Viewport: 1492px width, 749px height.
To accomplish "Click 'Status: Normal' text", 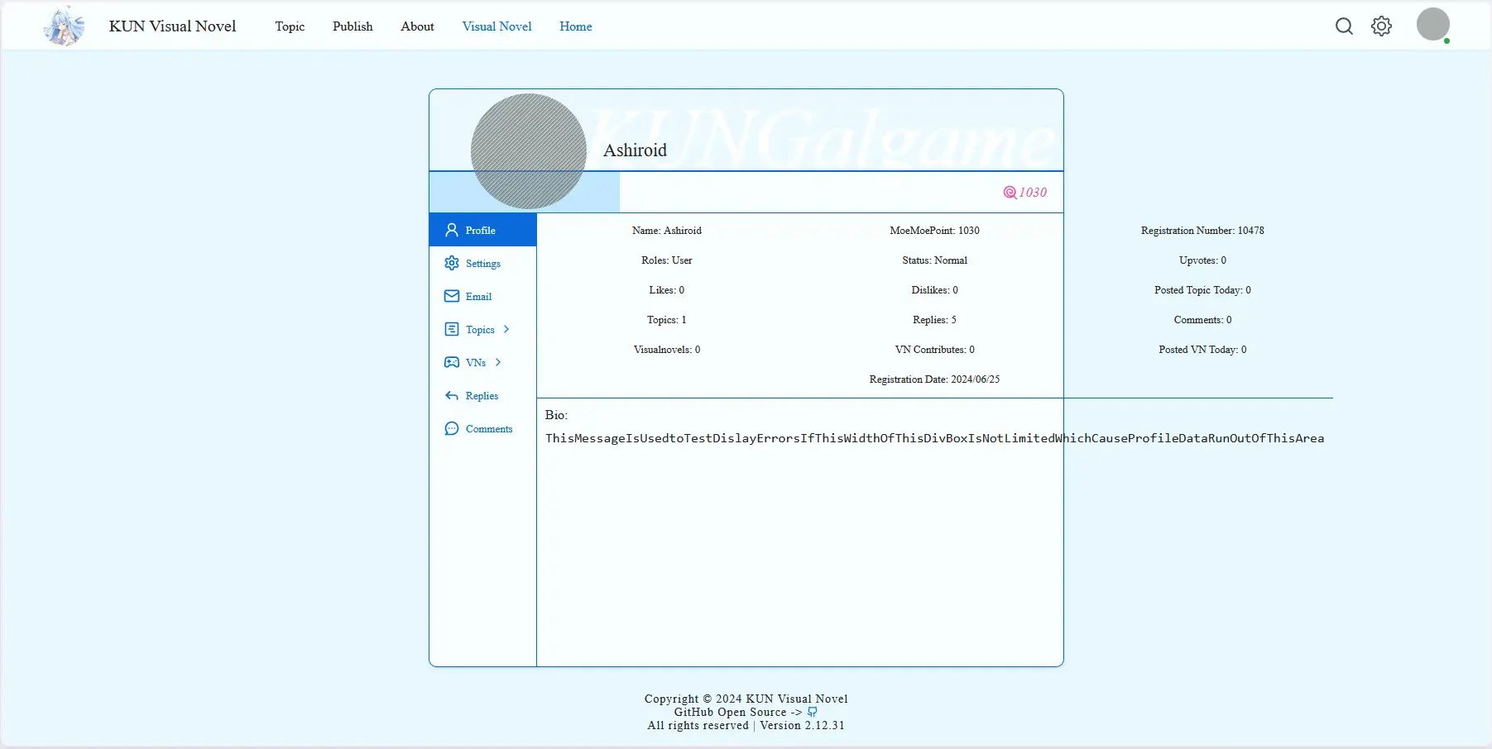I will [934, 260].
